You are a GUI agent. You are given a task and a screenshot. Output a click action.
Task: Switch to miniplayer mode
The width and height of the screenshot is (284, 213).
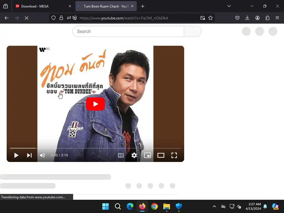pyautogui.click(x=148, y=155)
